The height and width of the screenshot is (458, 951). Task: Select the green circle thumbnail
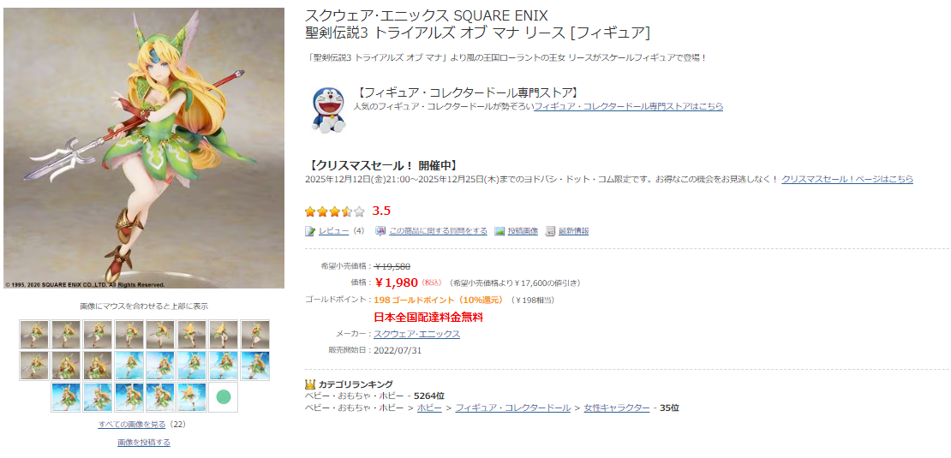point(224,397)
